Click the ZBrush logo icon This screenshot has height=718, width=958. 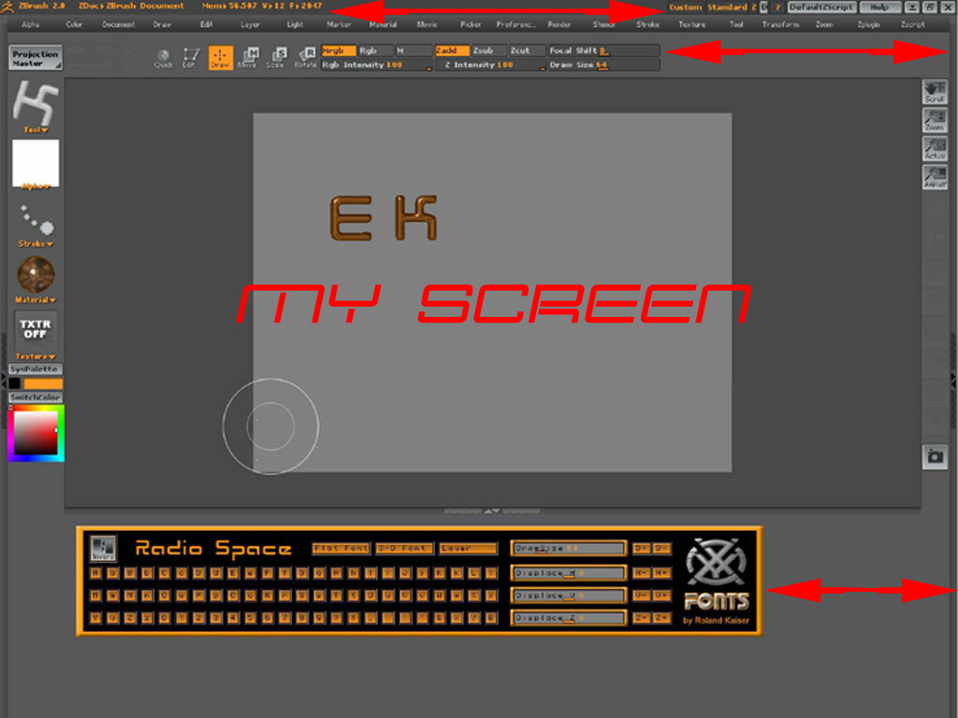[7, 7]
